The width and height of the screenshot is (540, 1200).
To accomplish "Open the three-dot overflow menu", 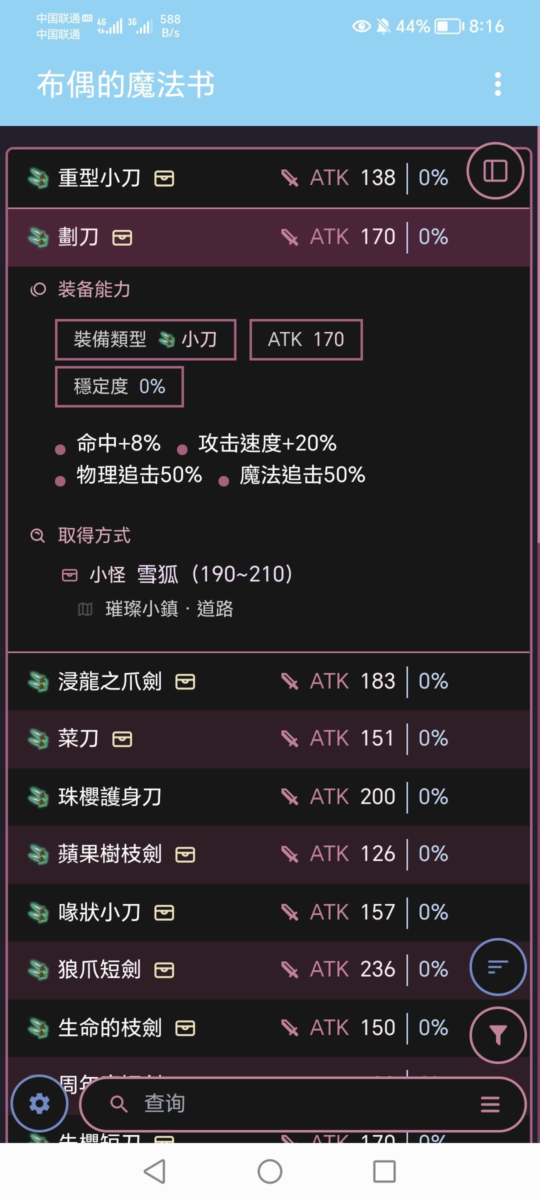I will (x=497, y=84).
